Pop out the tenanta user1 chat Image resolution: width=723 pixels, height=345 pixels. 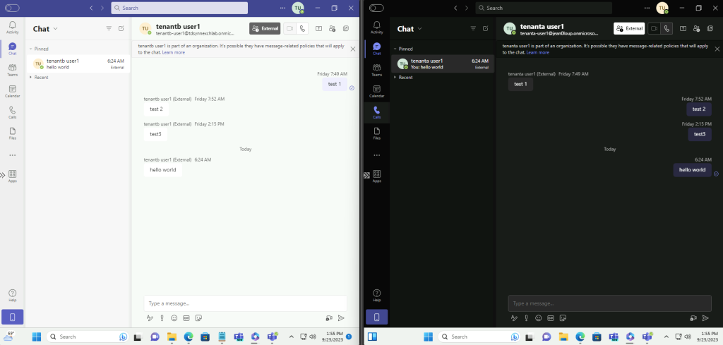[710, 28]
